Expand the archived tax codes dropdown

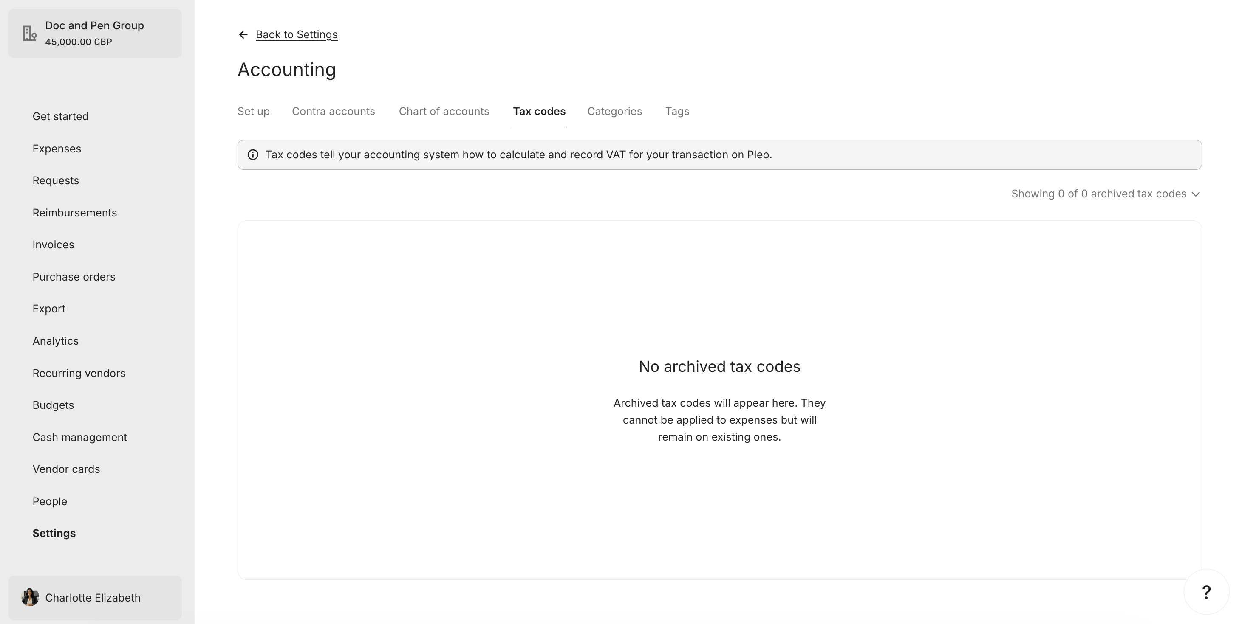point(1106,194)
